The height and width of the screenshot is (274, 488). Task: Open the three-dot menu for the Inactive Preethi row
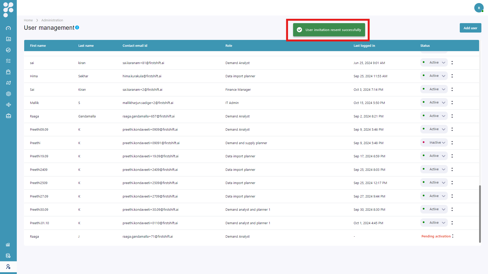pos(452,143)
